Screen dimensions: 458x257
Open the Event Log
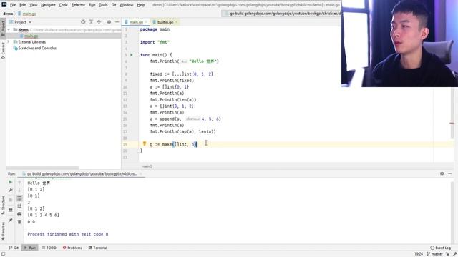(441, 248)
